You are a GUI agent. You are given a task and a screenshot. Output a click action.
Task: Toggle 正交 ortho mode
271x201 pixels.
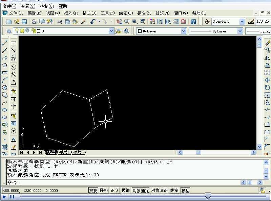(x=114, y=191)
